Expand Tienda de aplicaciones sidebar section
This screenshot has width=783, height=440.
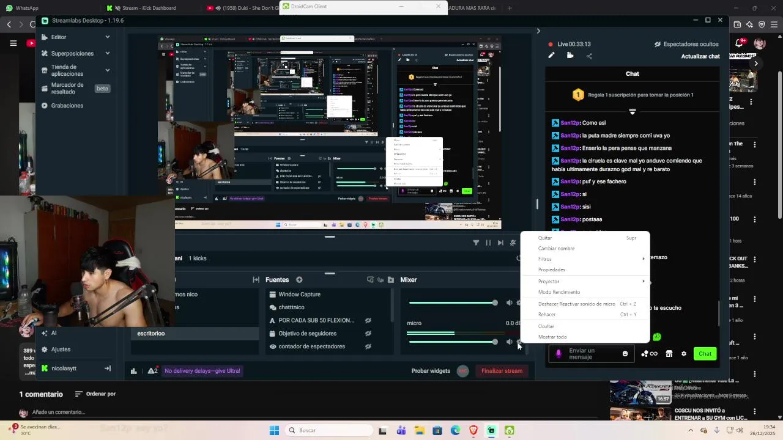[x=107, y=70]
